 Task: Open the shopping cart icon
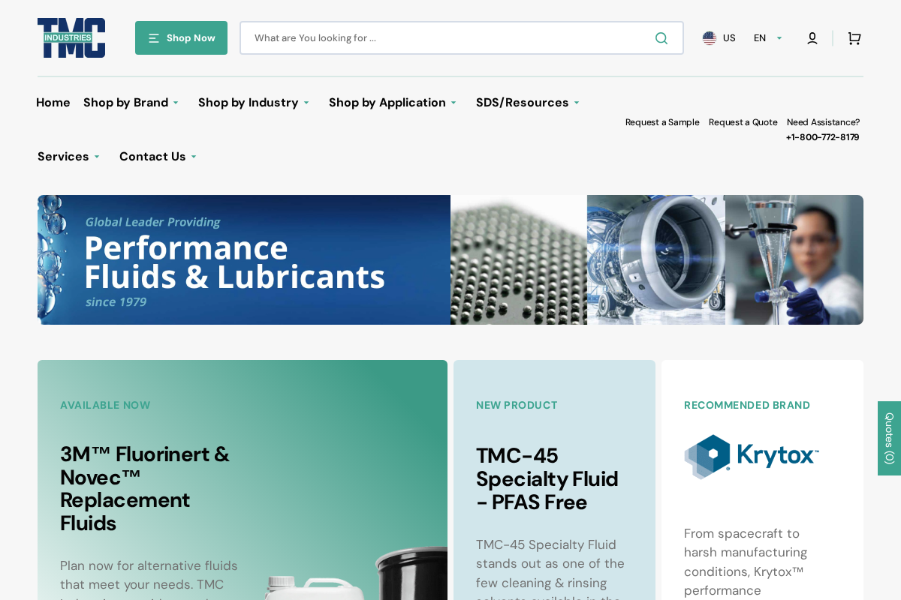854,37
